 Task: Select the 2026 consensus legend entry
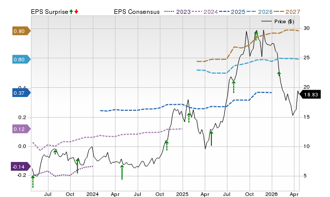click(259, 12)
